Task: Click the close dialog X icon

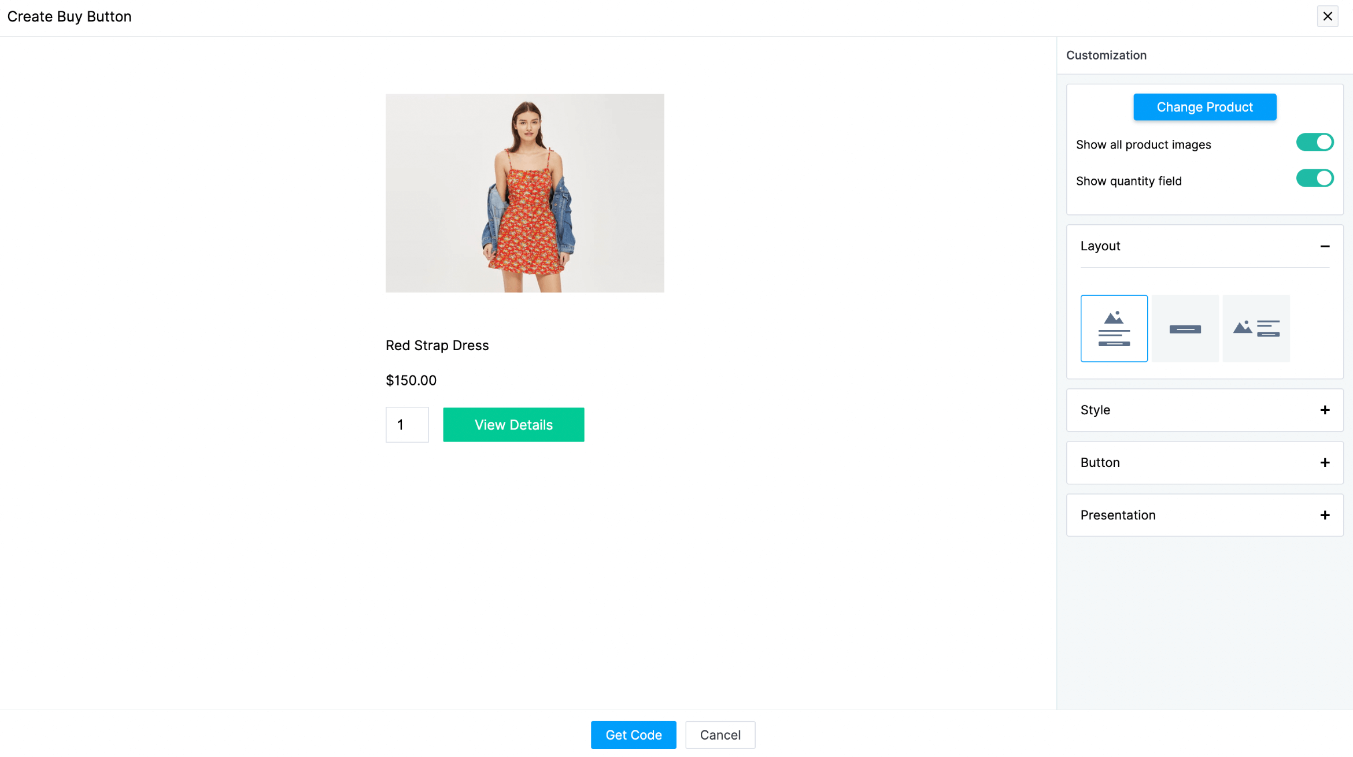Action: [x=1328, y=17]
